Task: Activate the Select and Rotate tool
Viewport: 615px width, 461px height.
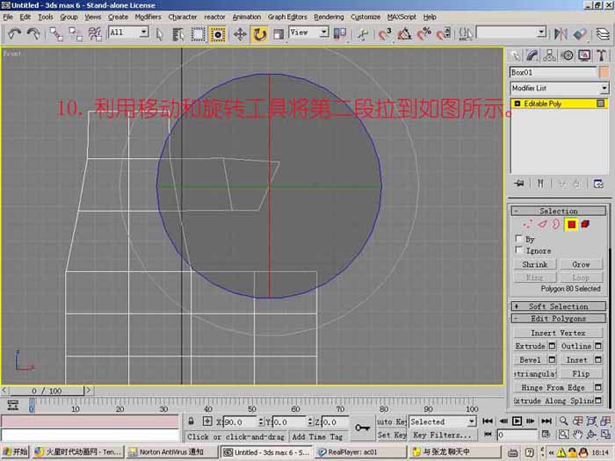Action: click(x=259, y=34)
